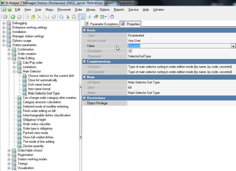
Task: Click the colored shapes toolbar icon
Action: pyautogui.click(x=96, y=17)
